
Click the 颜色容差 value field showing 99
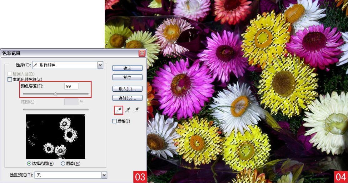(71, 86)
